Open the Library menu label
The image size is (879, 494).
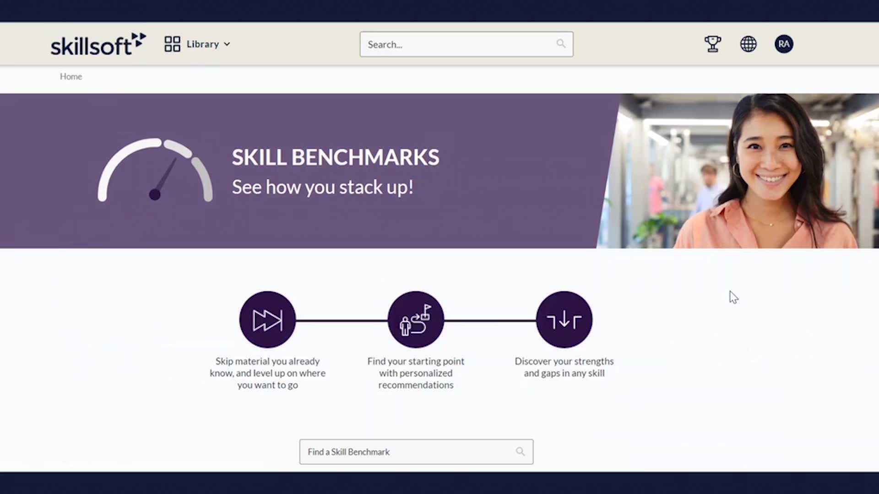click(202, 44)
